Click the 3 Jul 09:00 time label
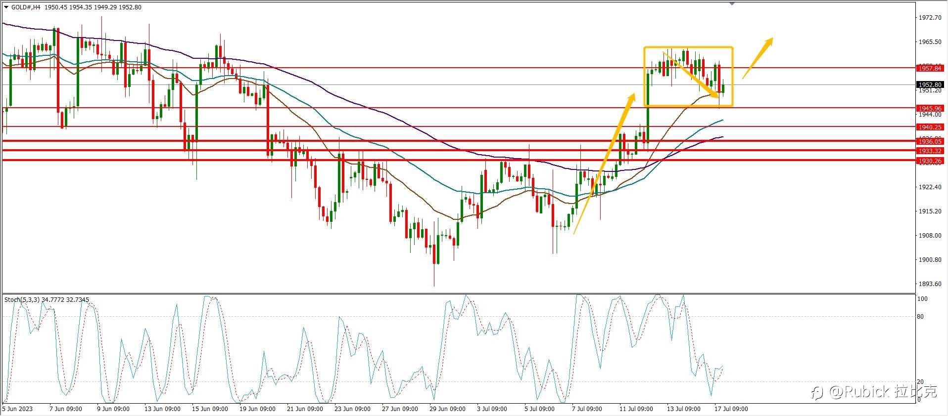Viewport: 948px width, 416px height. 492,409
